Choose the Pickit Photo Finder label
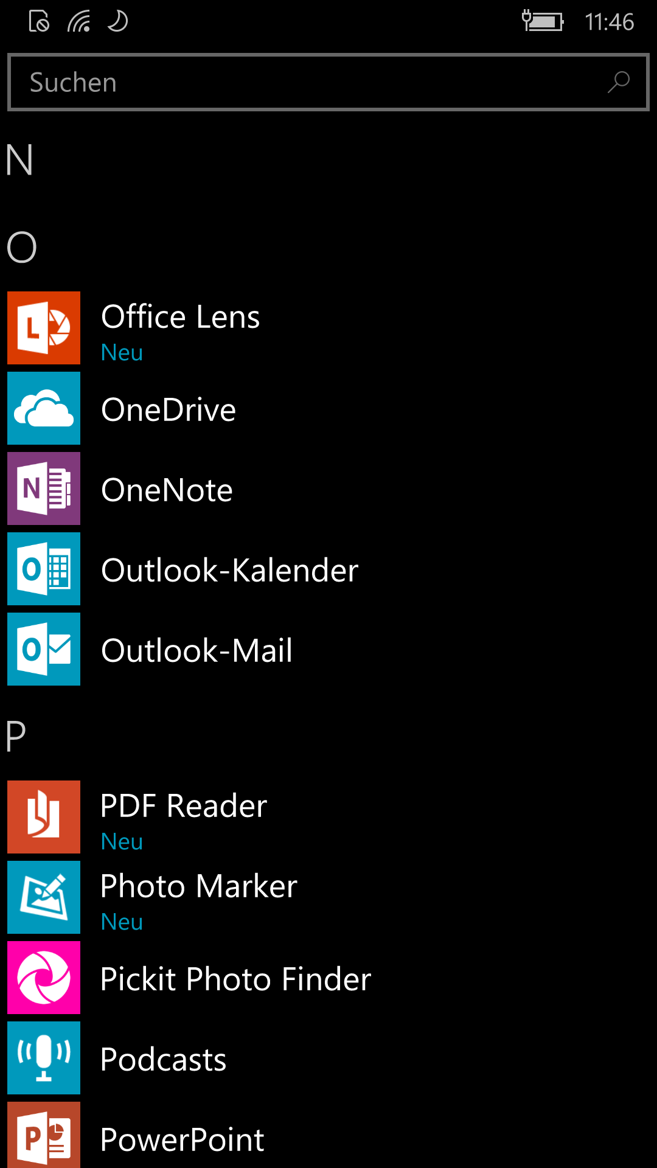The image size is (657, 1168). [235, 979]
